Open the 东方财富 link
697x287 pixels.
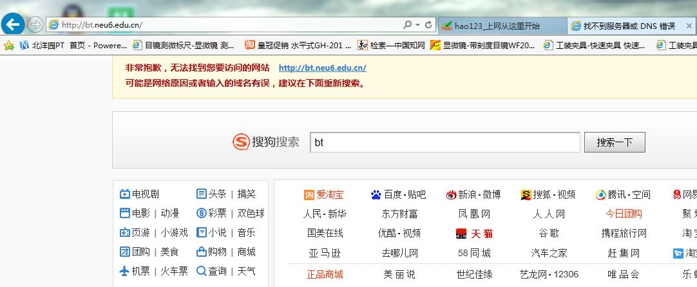coord(399,214)
